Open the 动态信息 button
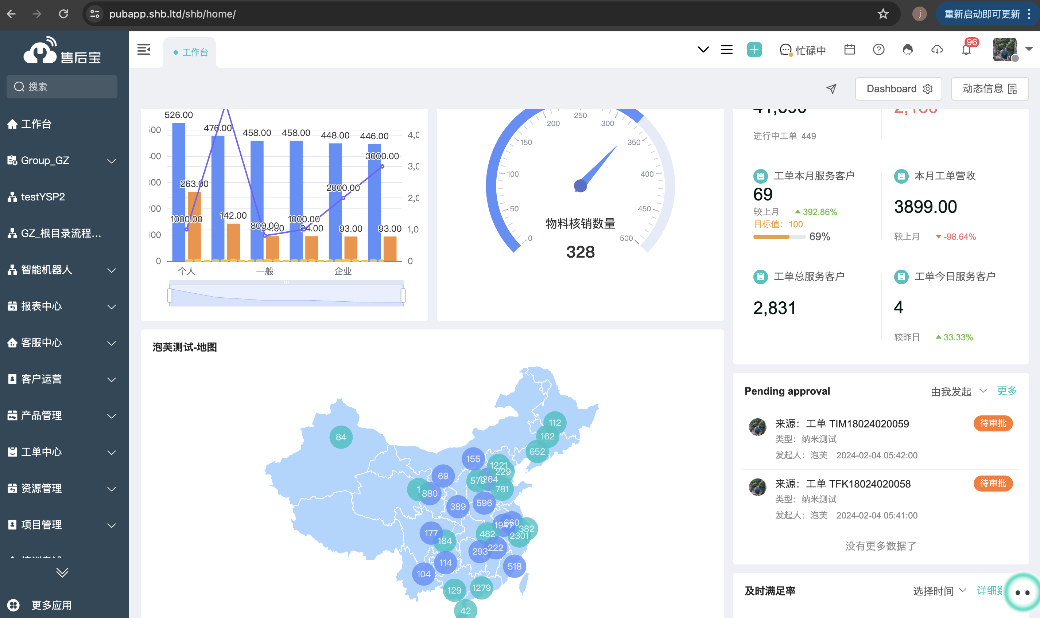This screenshot has width=1040, height=618. [990, 89]
